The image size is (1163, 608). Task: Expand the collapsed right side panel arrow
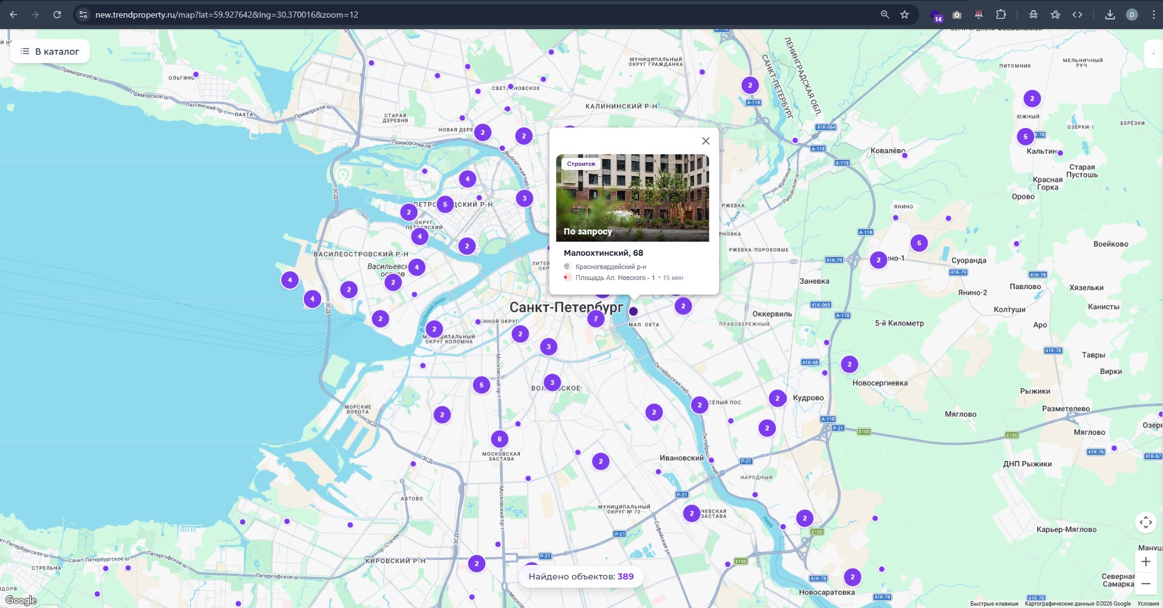(1153, 53)
